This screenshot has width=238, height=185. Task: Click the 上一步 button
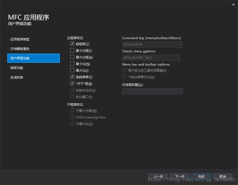pos(158,176)
